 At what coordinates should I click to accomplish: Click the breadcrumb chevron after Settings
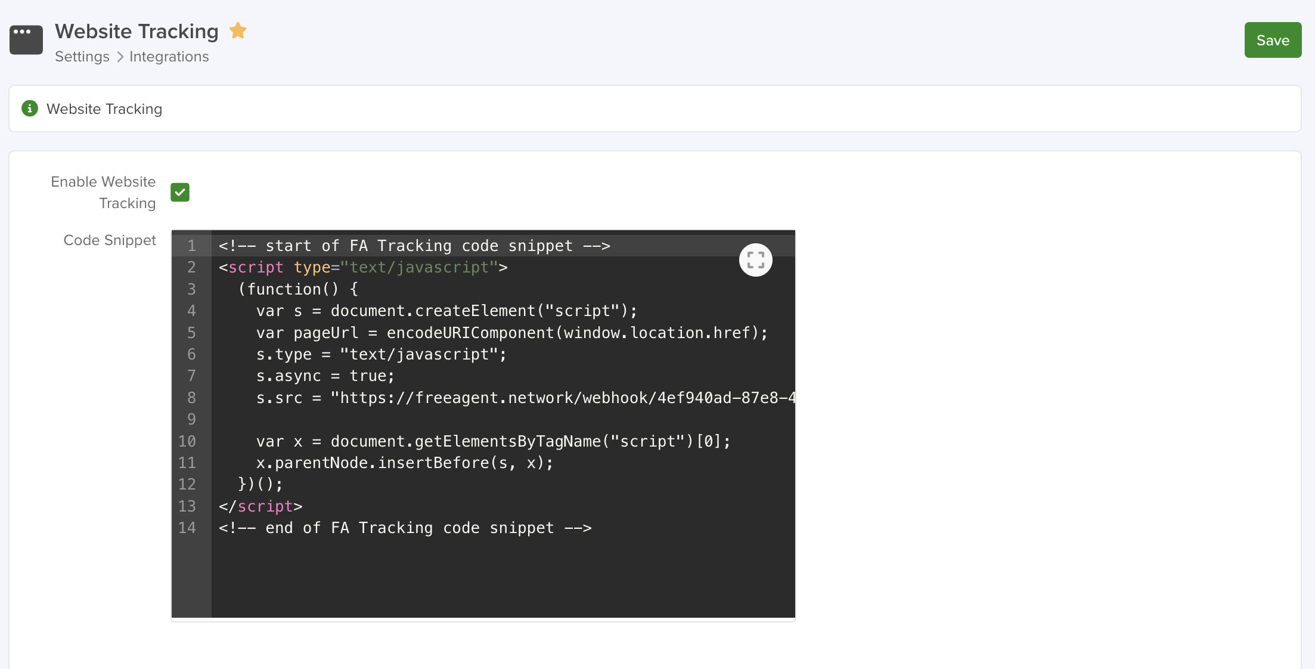tap(120, 57)
